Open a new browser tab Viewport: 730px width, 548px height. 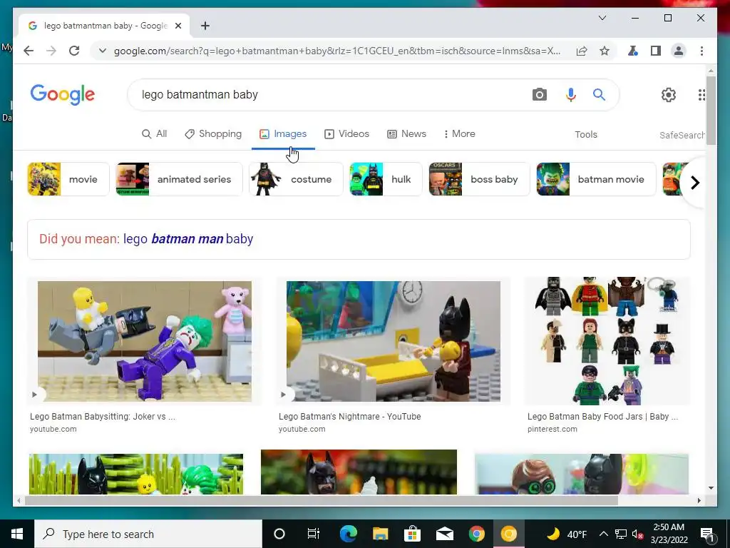coord(205,26)
